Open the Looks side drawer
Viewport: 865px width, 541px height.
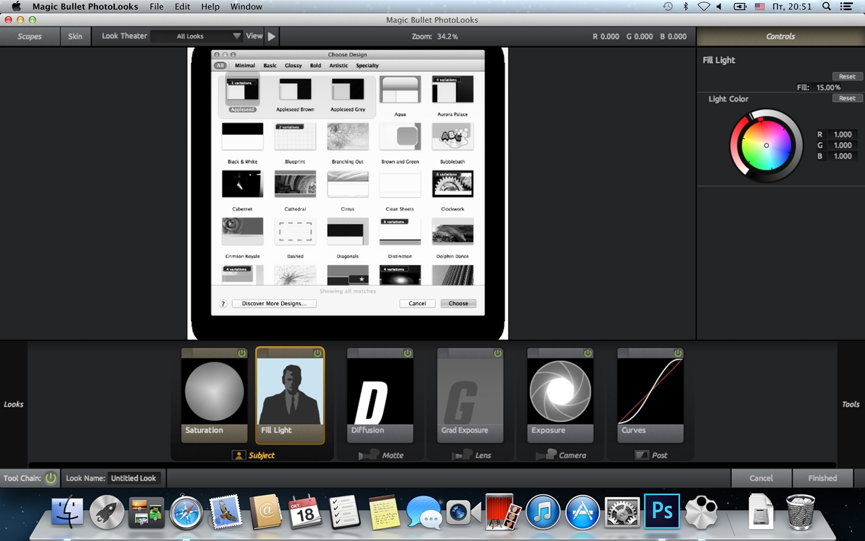pos(14,404)
